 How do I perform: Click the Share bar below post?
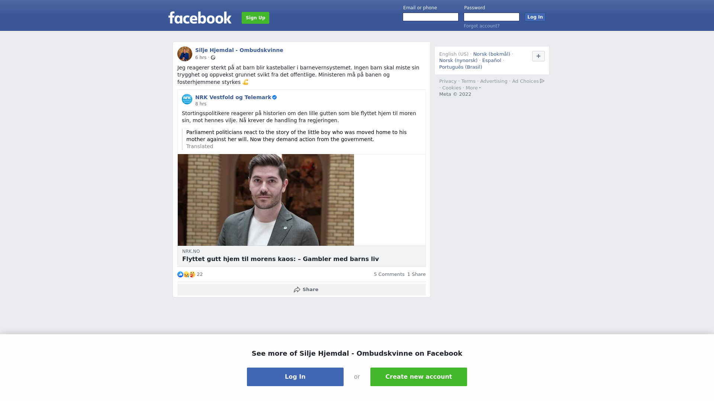pos(302,290)
